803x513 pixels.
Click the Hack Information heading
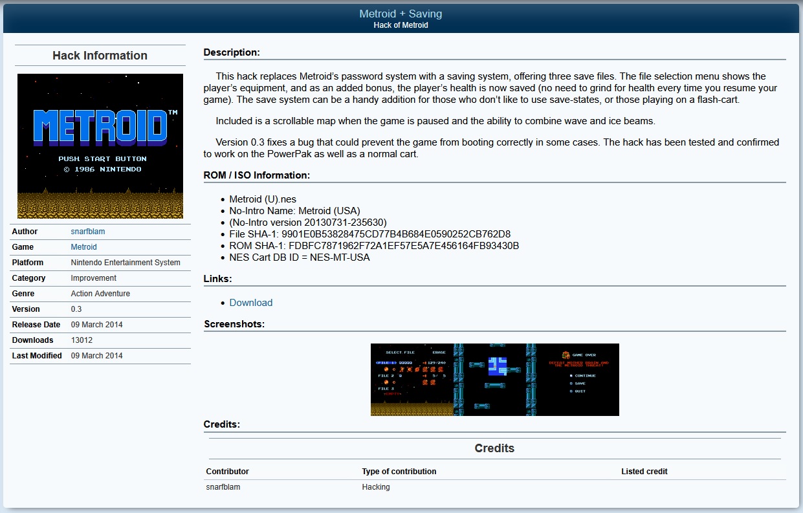100,56
